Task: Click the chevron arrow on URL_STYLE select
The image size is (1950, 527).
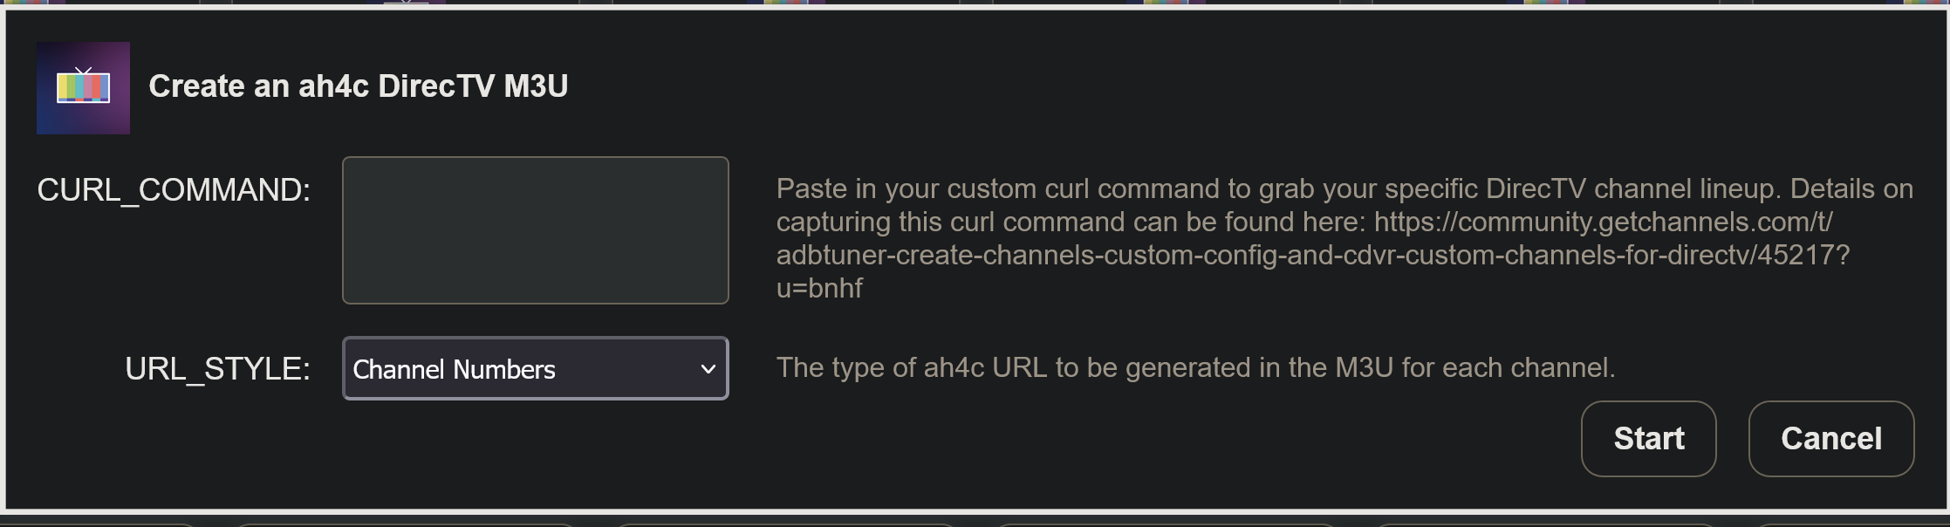Action: (x=708, y=369)
